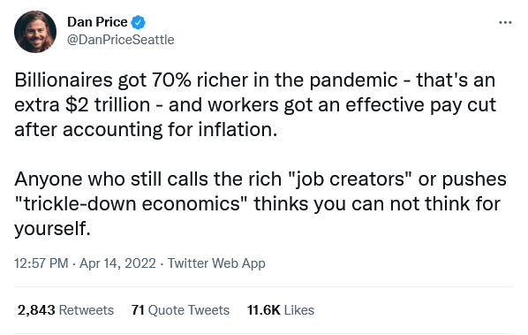Screen dimensions: 528x335
Task: Click the "$2 trillion" text in tweet
Action: 108,105
